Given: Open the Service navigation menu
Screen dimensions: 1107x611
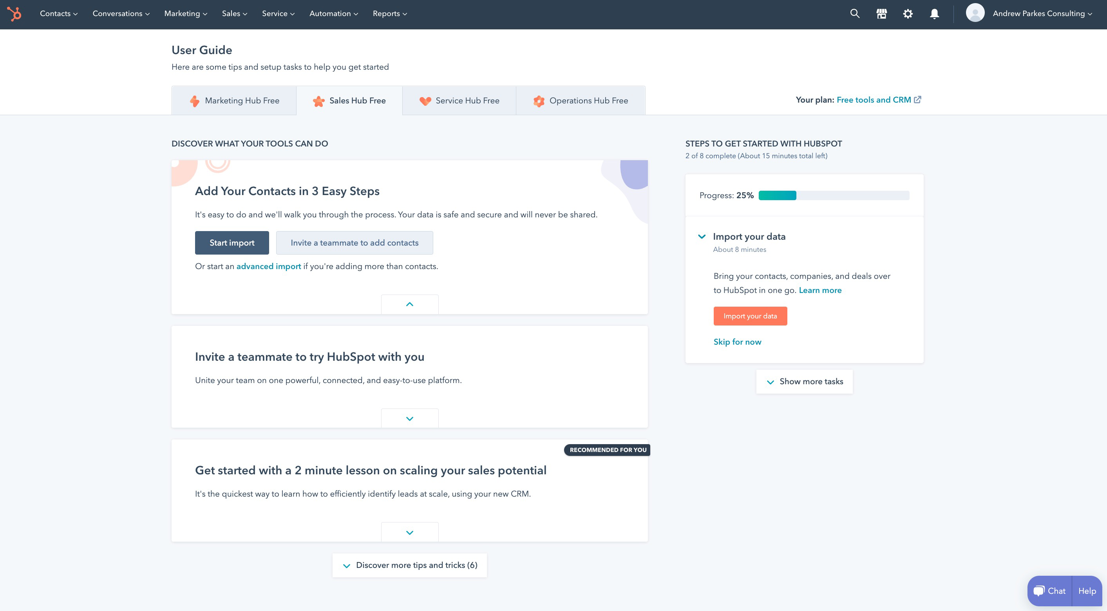Looking at the screenshot, I should (279, 14).
